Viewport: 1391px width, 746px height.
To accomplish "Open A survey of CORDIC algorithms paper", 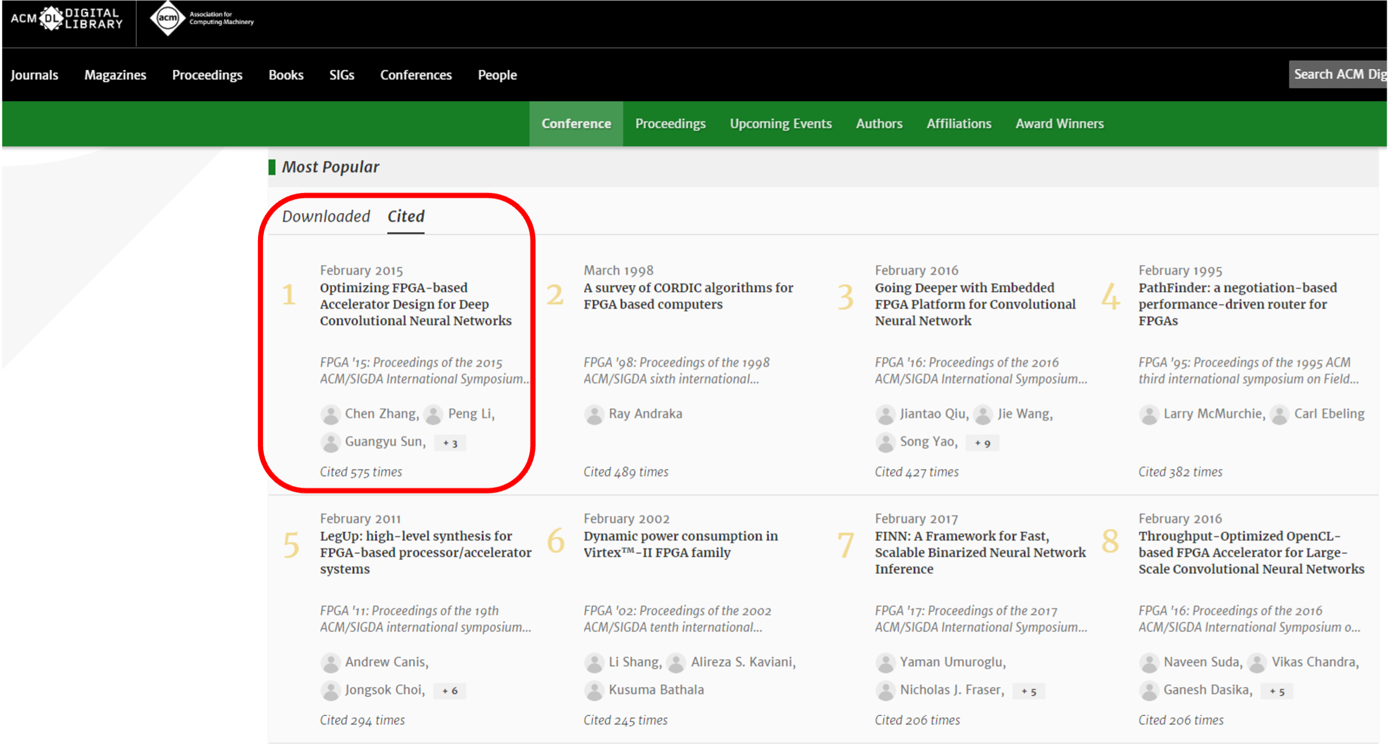I will tap(688, 296).
